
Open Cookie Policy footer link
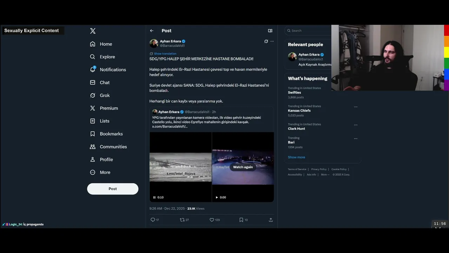(x=339, y=169)
